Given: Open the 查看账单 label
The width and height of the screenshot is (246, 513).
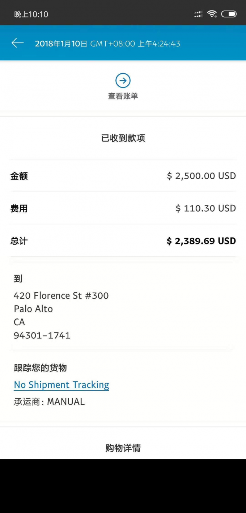Looking at the screenshot, I should [x=123, y=96].
